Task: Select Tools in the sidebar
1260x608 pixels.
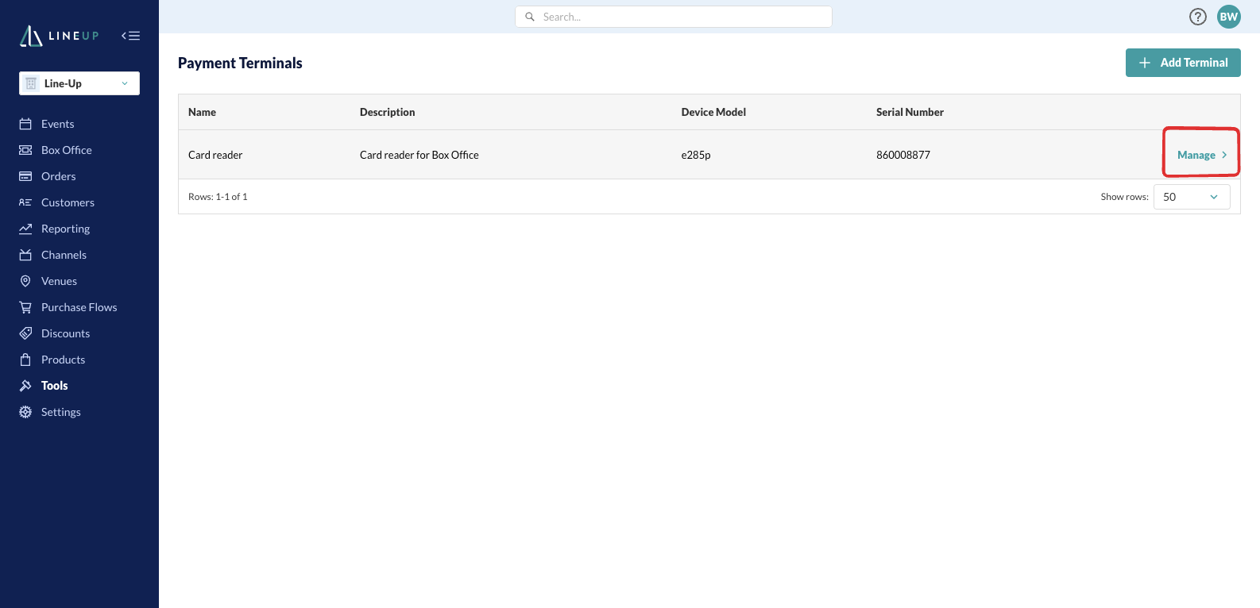Action: pyautogui.click(x=54, y=386)
